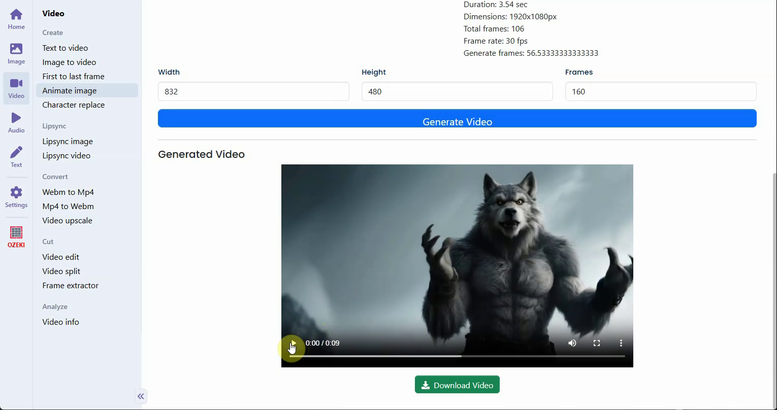Open Lipsync image from the menu
This screenshot has height=410, width=777.
pyautogui.click(x=68, y=141)
